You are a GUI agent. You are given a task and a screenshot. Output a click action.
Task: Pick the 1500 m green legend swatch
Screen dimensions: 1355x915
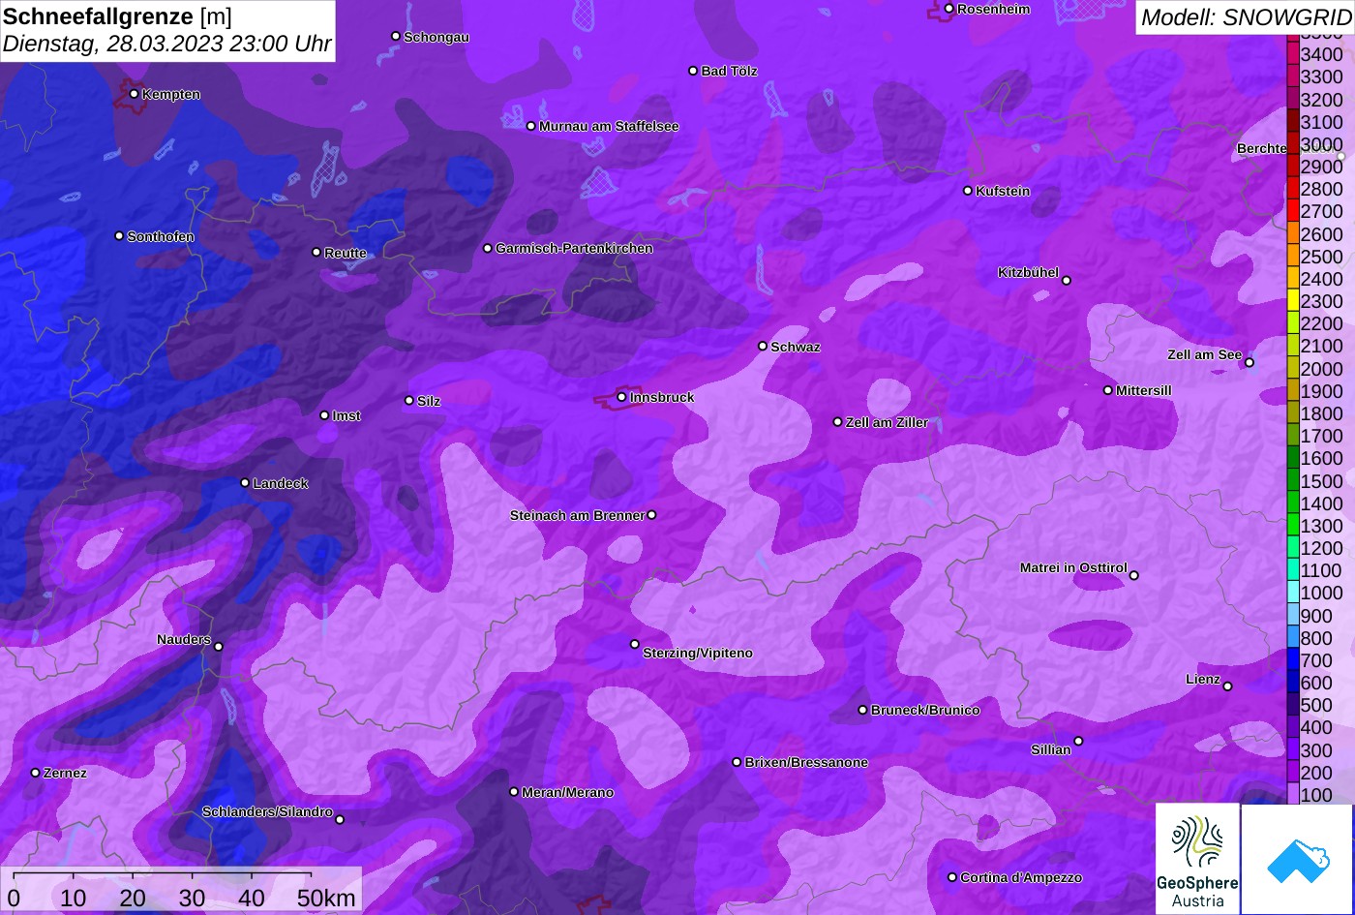tap(1292, 478)
